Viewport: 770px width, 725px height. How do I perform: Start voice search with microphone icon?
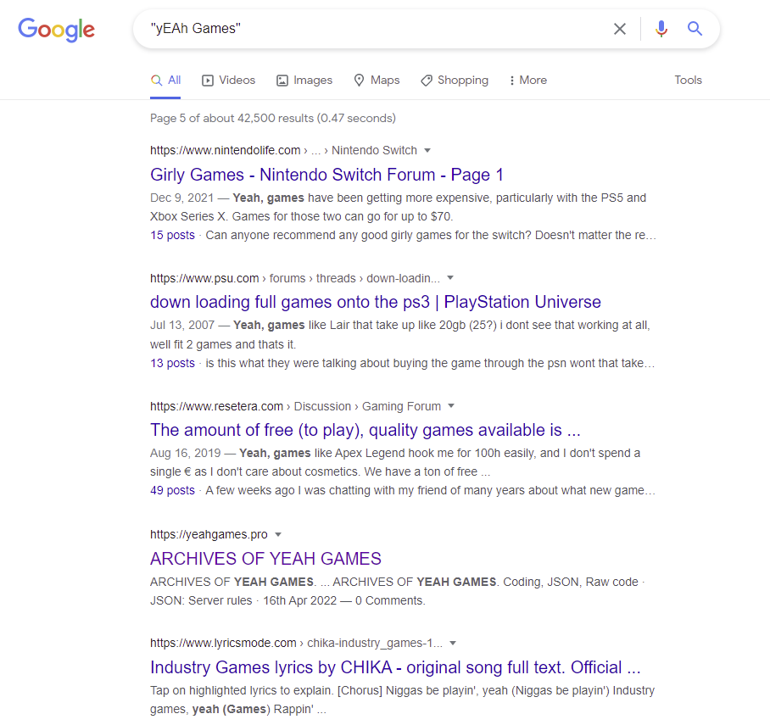[x=661, y=30]
